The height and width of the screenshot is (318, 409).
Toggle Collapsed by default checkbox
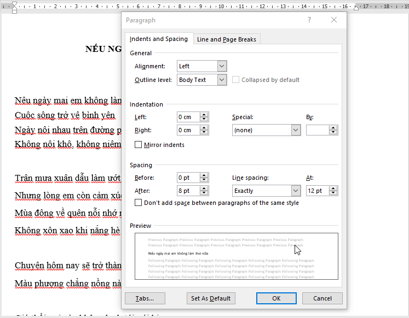point(235,80)
